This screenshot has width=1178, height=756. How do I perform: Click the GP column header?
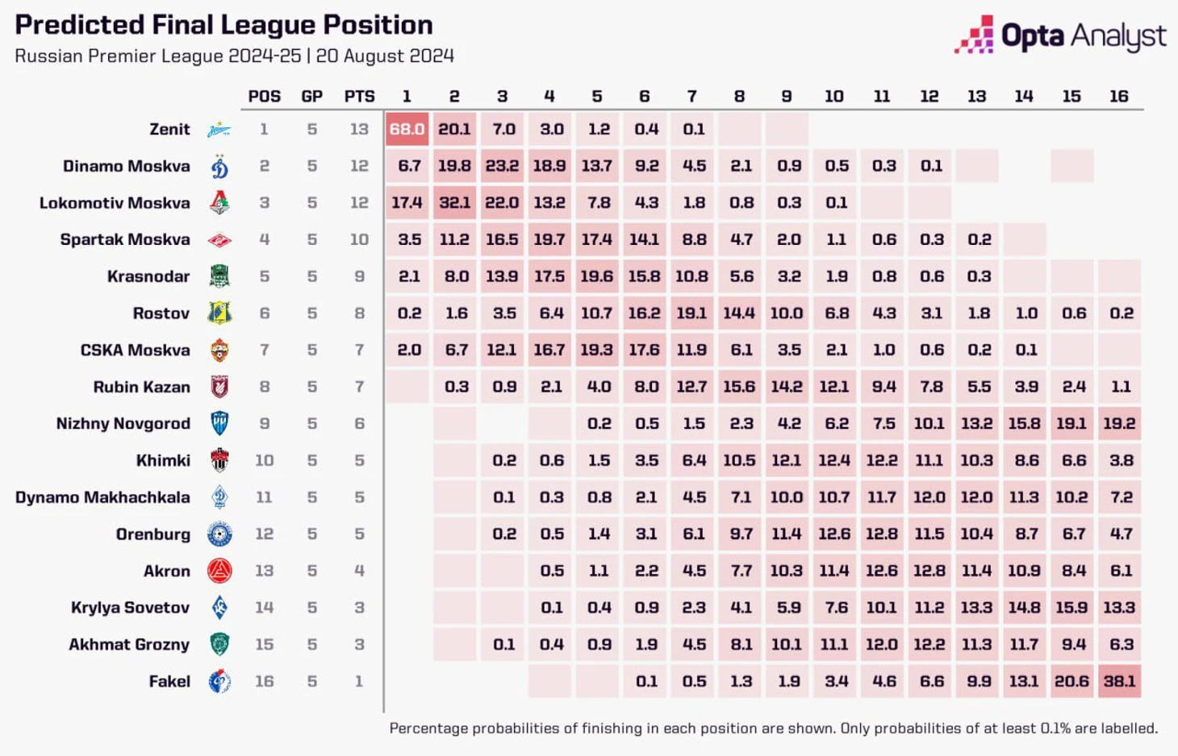[312, 97]
